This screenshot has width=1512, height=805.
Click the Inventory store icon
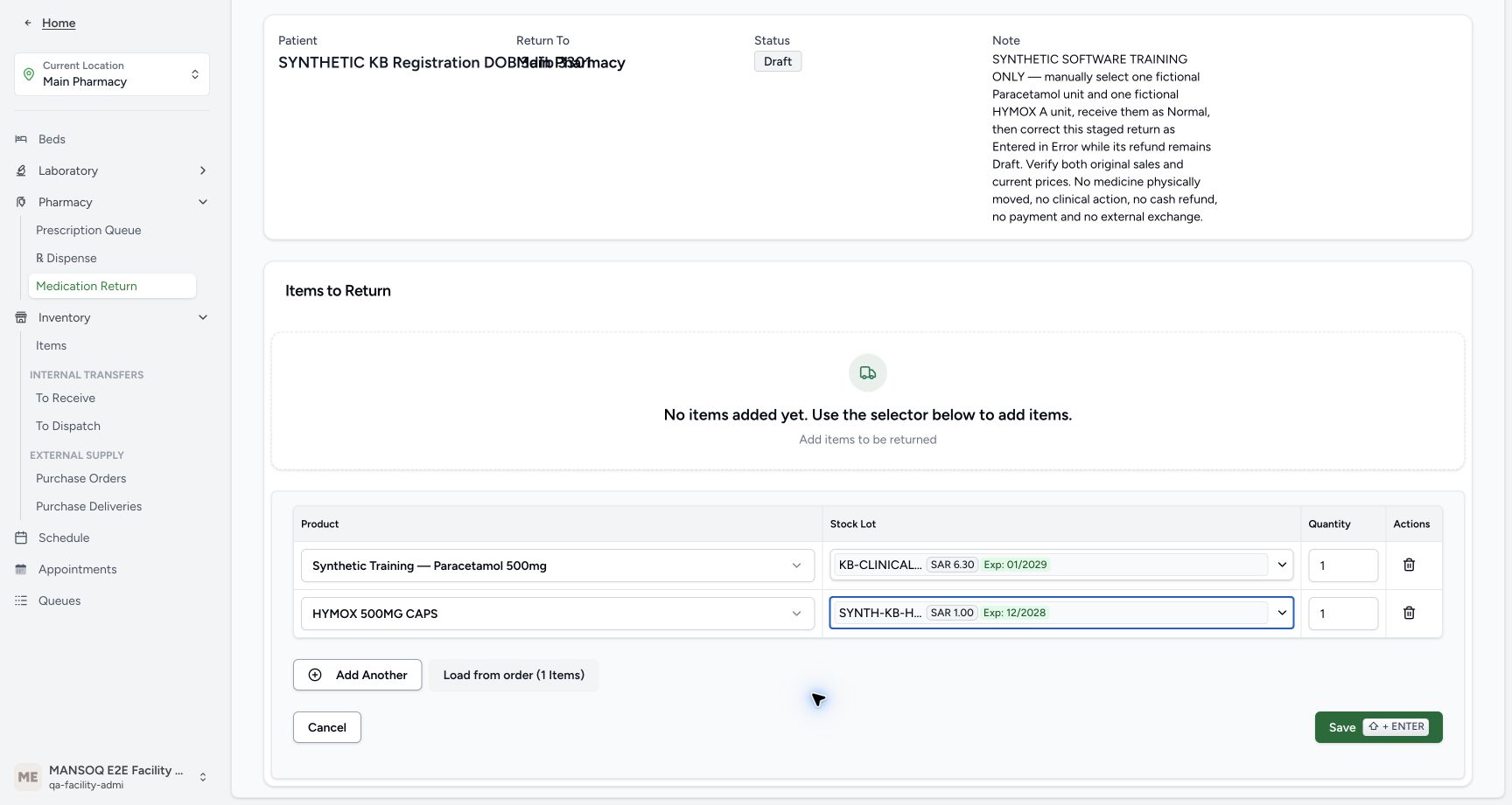pos(21,317)
